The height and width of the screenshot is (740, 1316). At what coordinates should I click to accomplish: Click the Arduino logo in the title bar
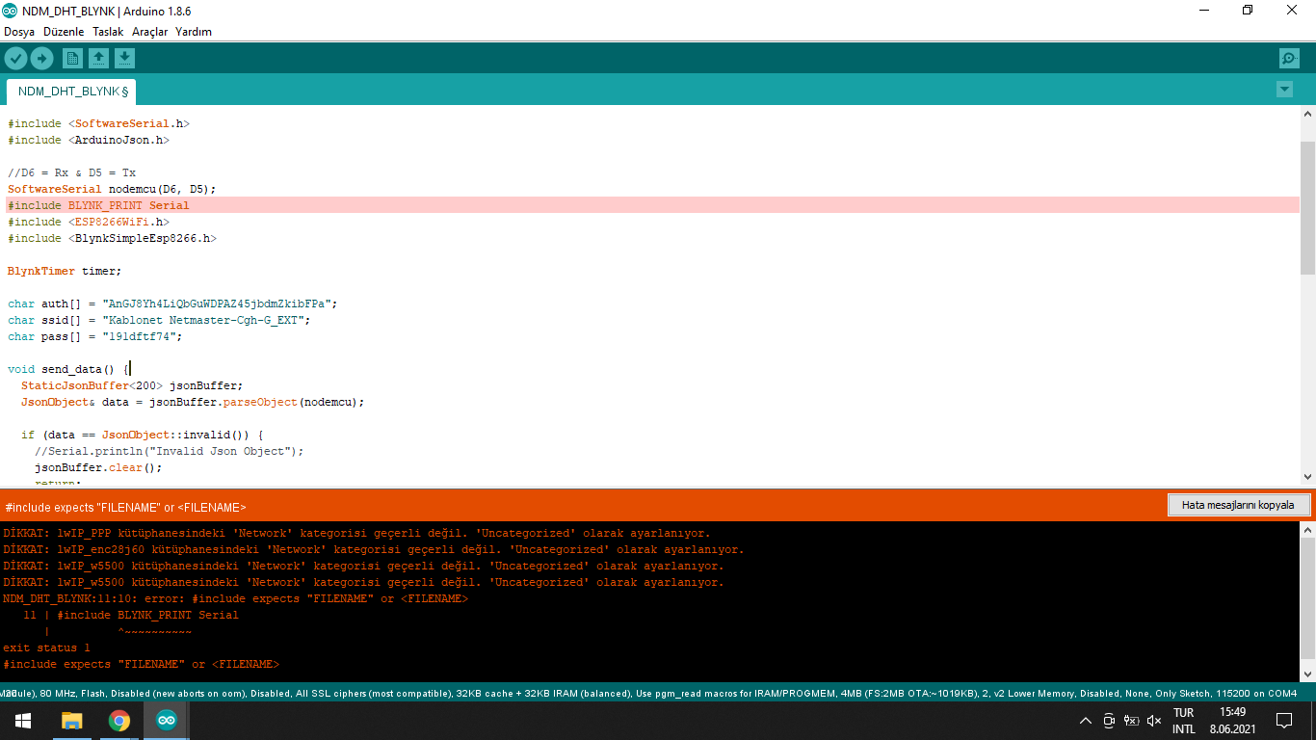pos(11,11)
